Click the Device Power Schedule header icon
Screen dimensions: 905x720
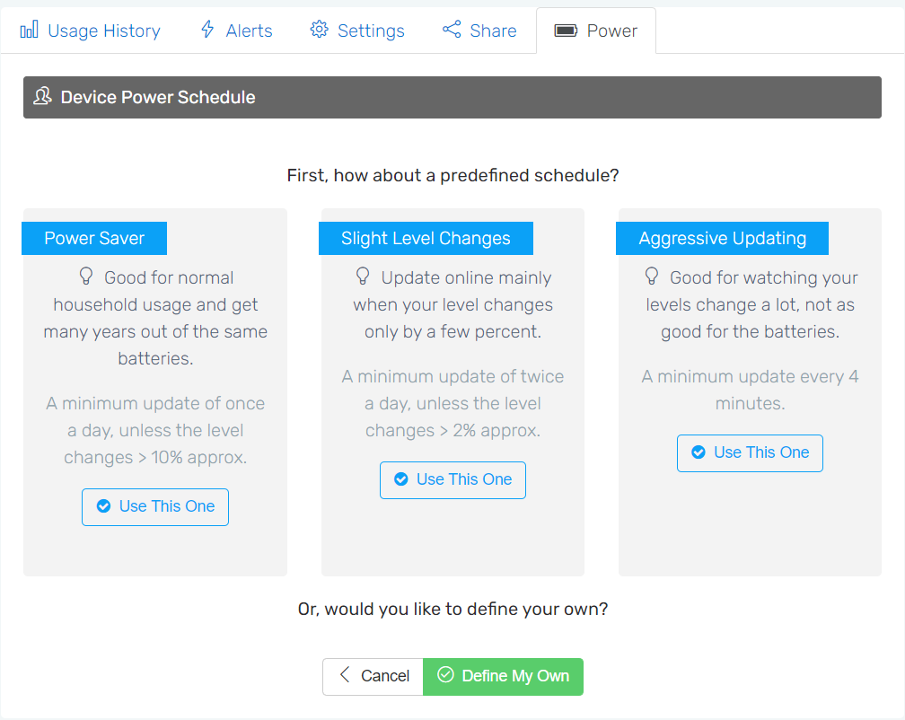click(43, 96)
